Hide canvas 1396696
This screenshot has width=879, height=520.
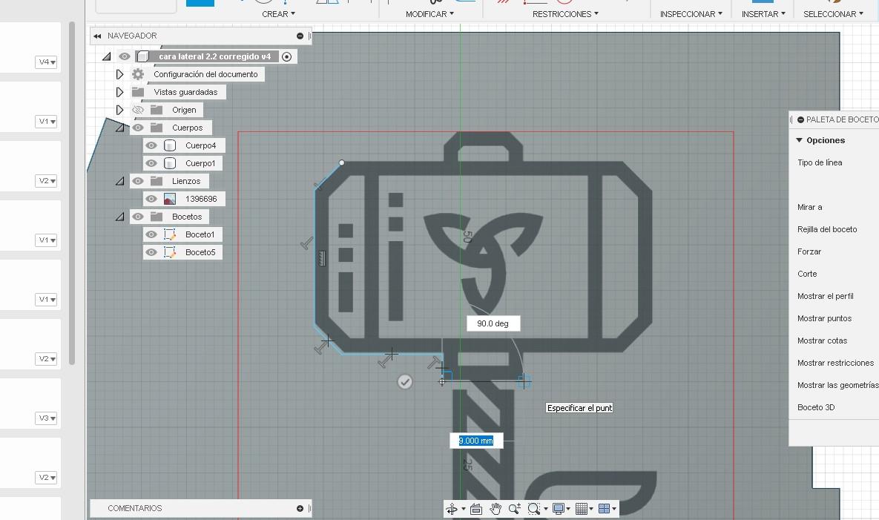click(x=151, y=199)
